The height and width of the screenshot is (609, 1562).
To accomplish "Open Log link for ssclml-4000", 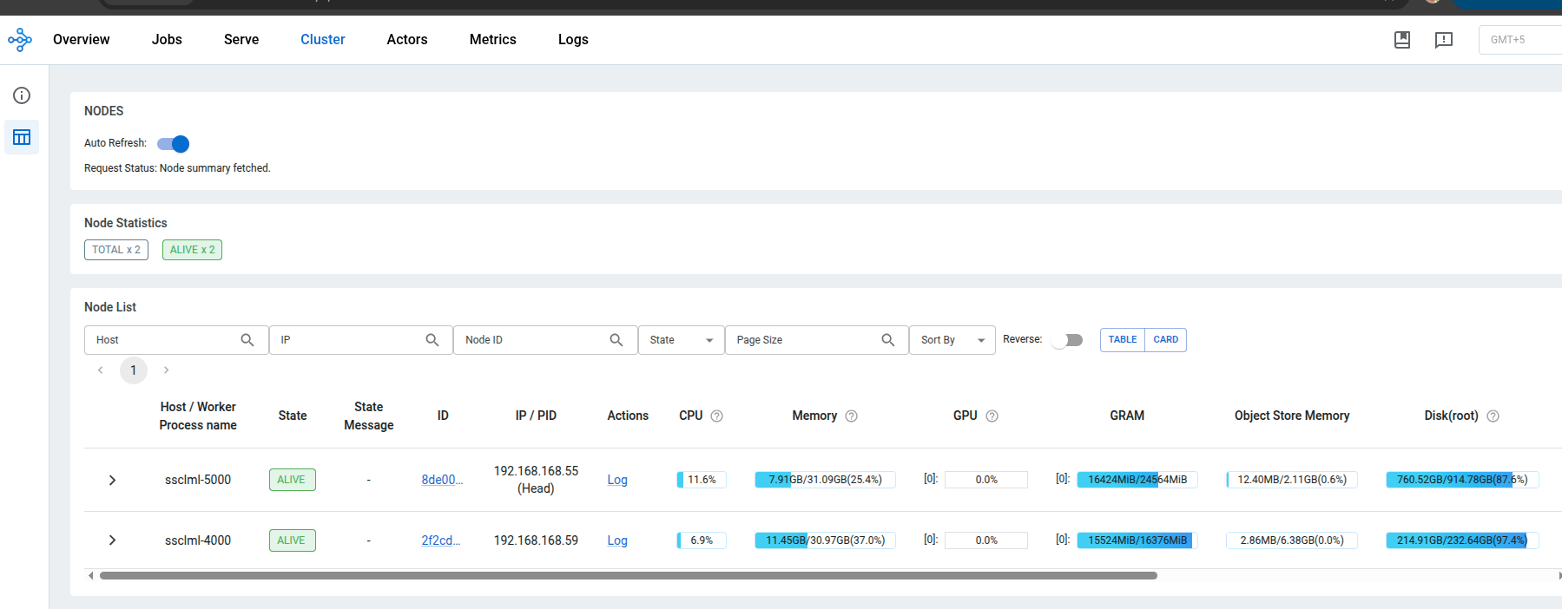I will (616, 540).
